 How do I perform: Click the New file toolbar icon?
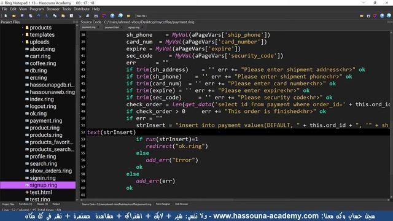pos(6,16)
